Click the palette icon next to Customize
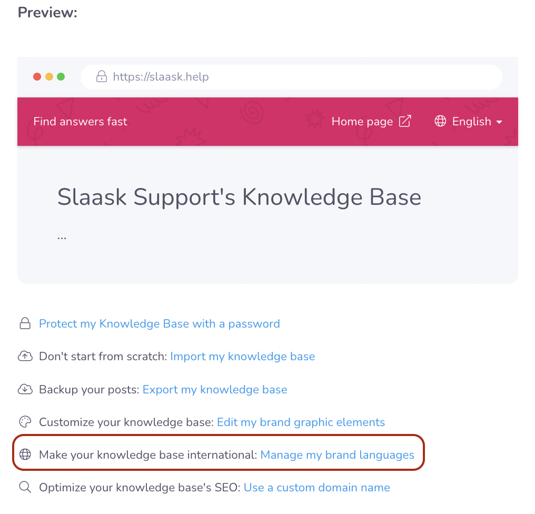Image resolution: width=535 pixels, height=514 pixels. coord(25,422)
